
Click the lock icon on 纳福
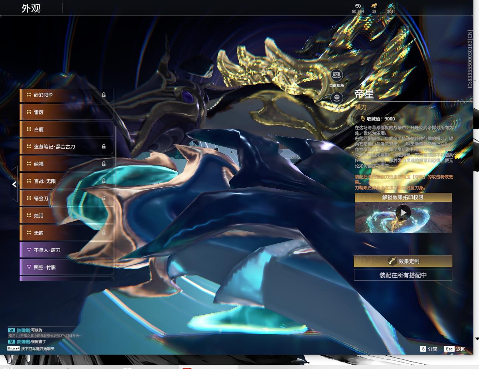click(104, 164)
